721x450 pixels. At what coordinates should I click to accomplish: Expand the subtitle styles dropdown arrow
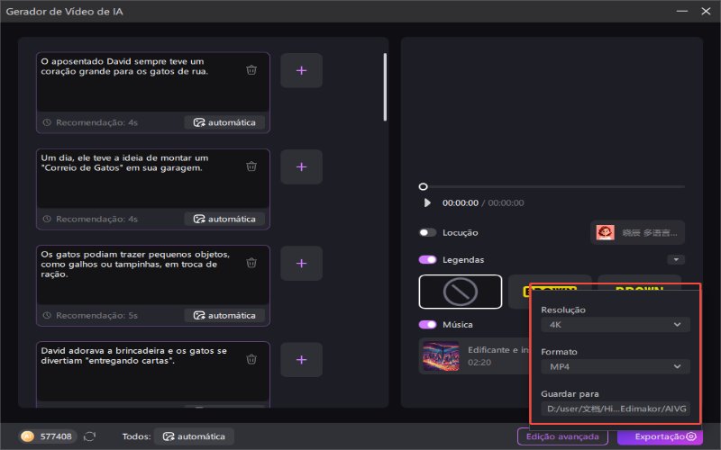click(x=675, y=260)
